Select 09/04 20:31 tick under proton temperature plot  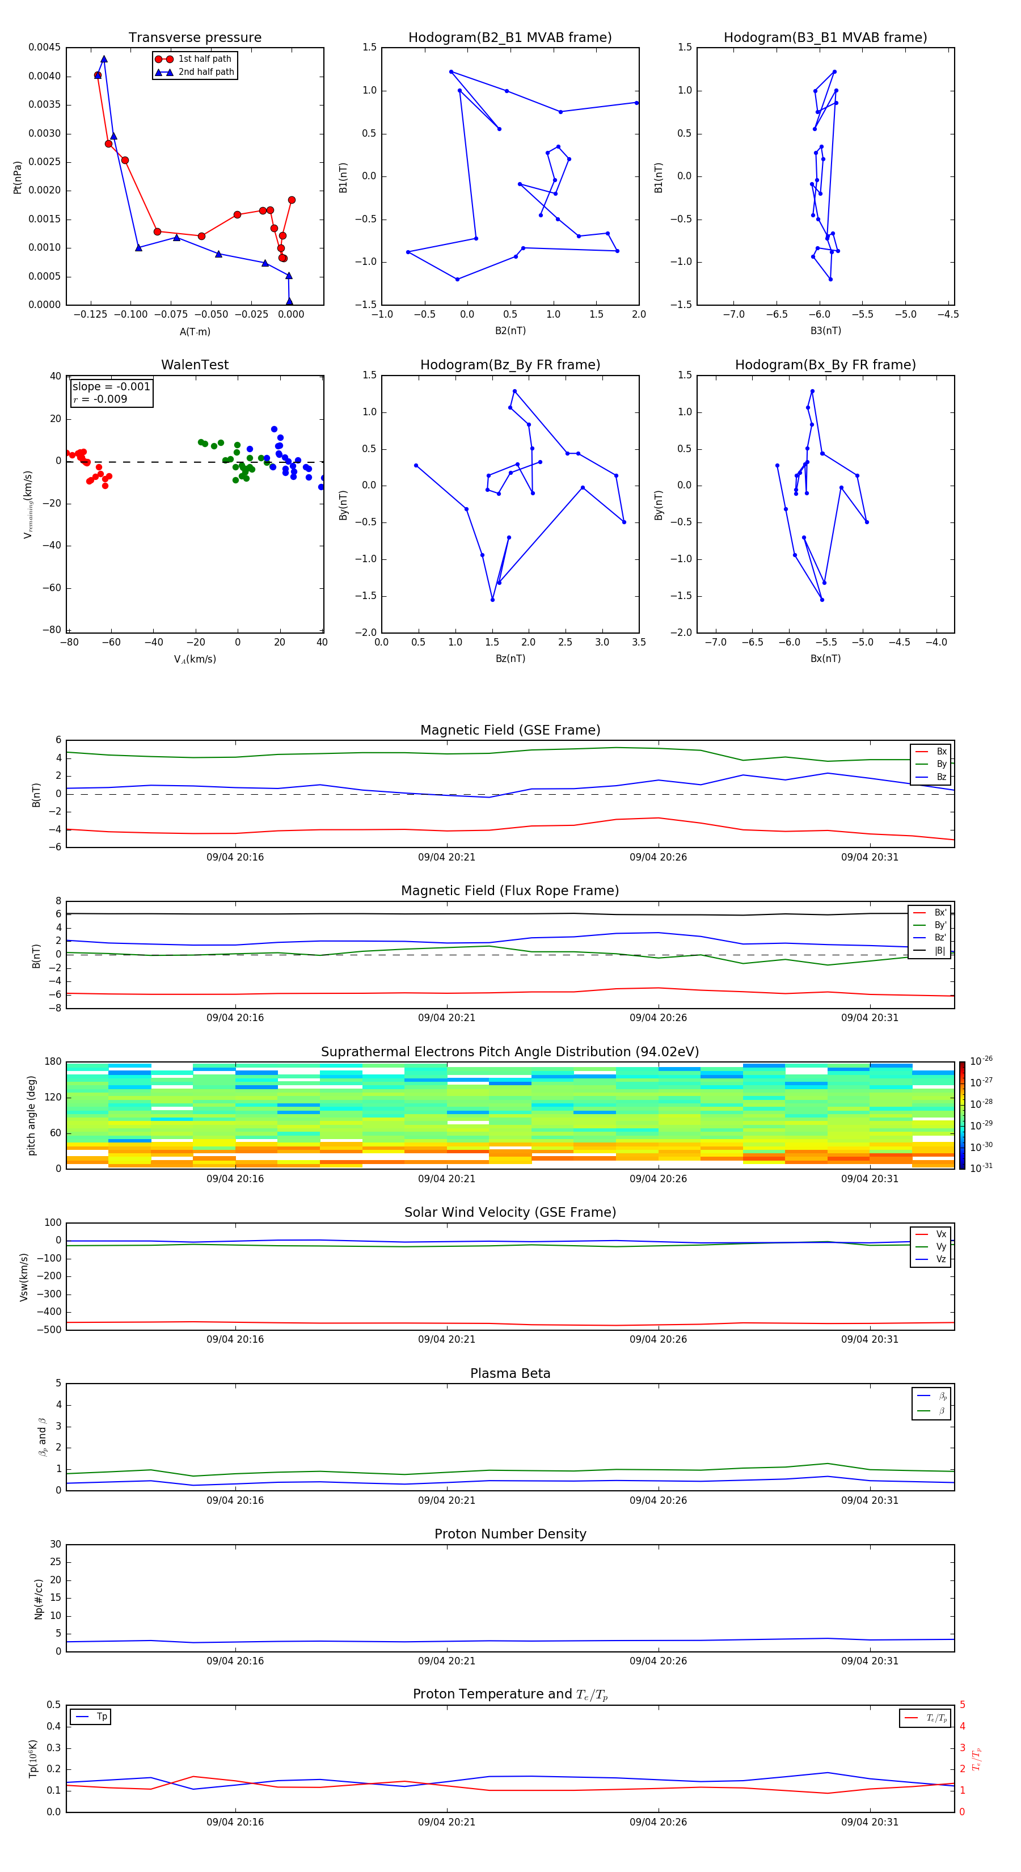870,1822
